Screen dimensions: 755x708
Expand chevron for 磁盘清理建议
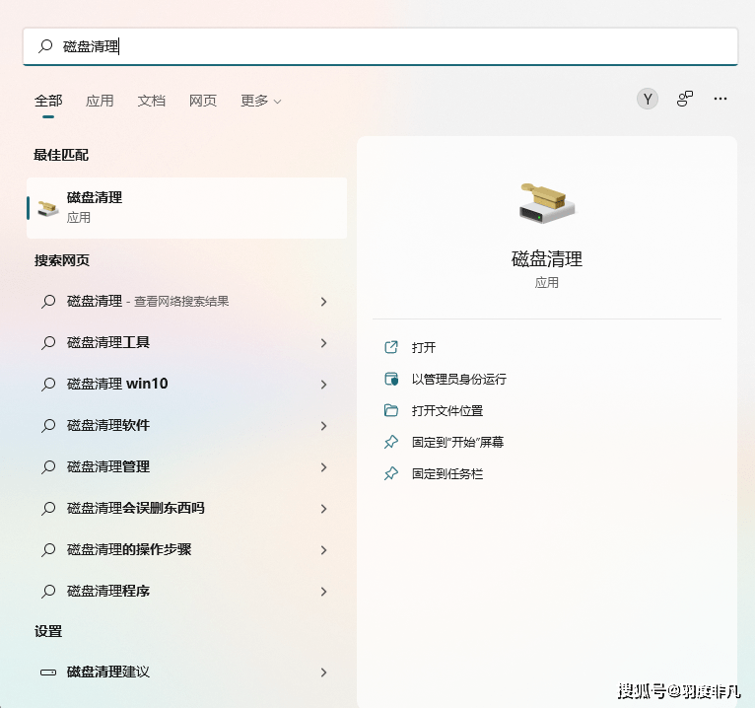(323, 673)
